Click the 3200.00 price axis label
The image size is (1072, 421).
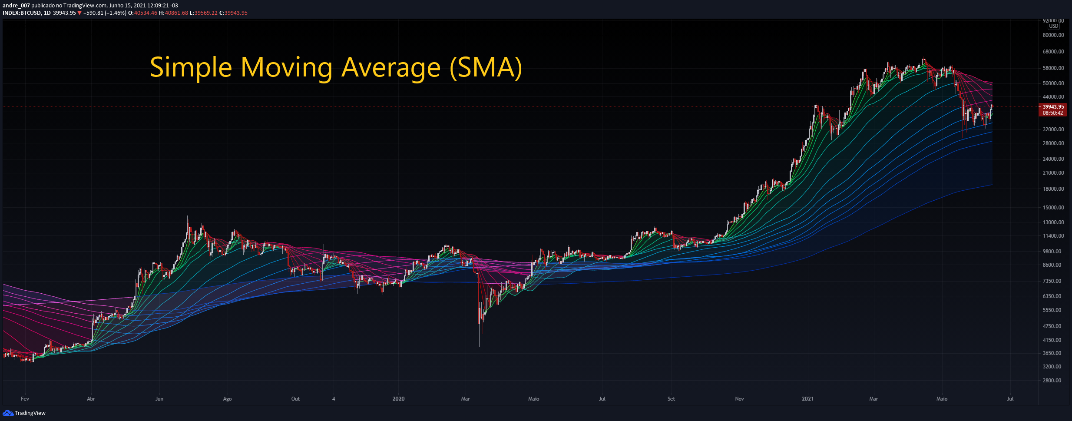point(1052,367)
